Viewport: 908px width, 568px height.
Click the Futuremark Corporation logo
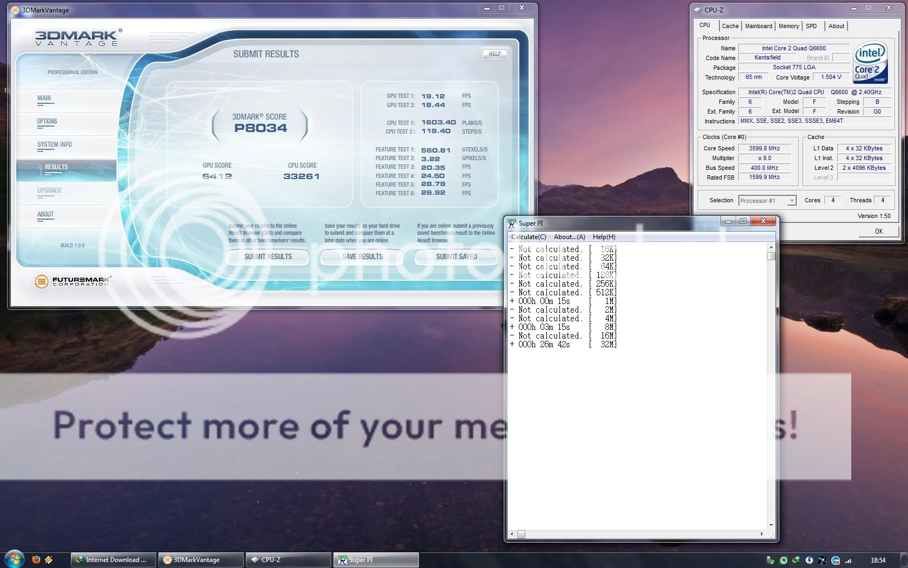pos(72,281)
